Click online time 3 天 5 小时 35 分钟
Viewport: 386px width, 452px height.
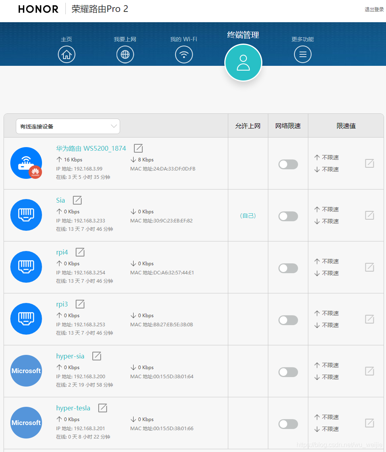(x=89, y=177)
